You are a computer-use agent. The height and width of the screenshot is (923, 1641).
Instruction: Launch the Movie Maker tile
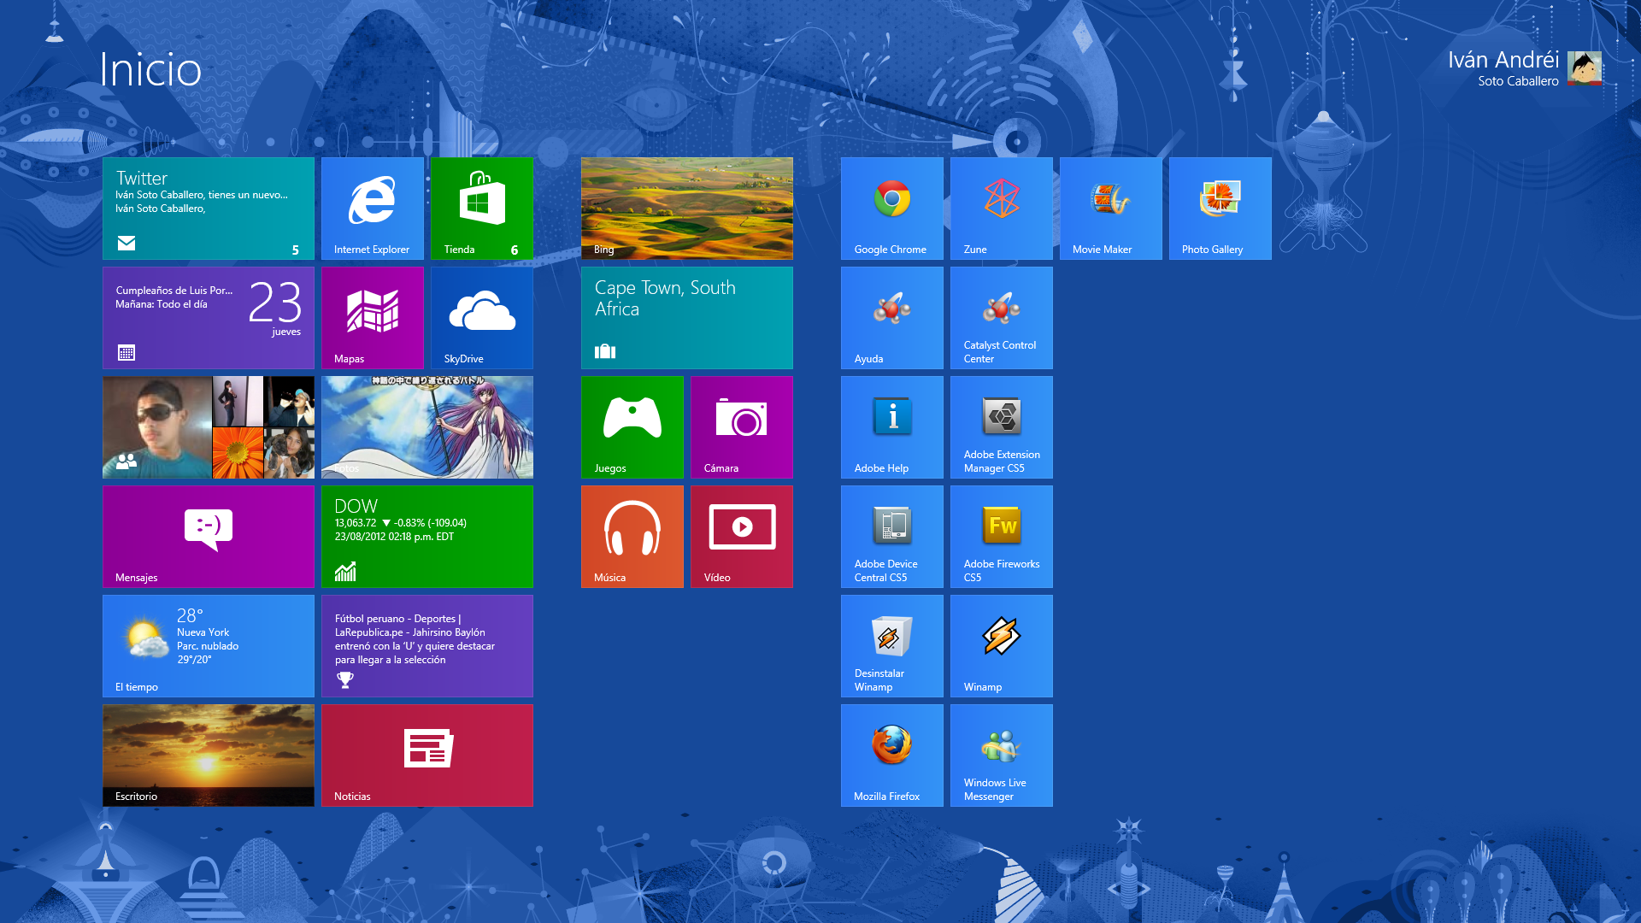[x=1111, y=209]
